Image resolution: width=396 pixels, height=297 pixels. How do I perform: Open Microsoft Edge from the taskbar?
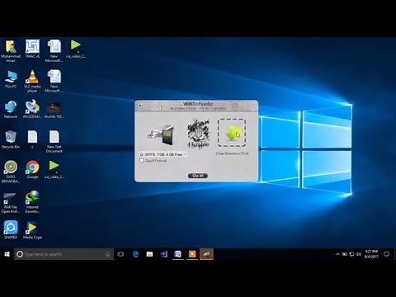pos(135,254)
